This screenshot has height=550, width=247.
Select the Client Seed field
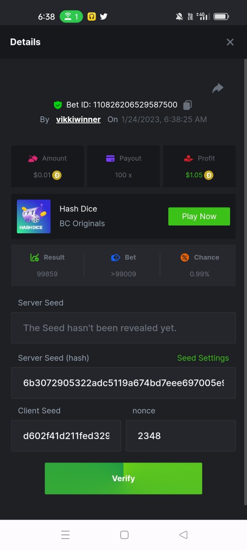(66, 436)
